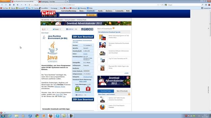Go back with the browser back arrow
Screen dimensions: 211x118
tap(2, 5)
